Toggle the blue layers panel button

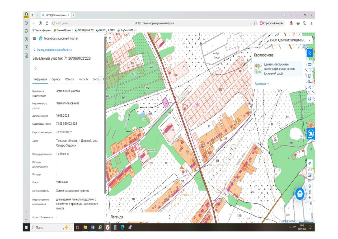point(309,53)
